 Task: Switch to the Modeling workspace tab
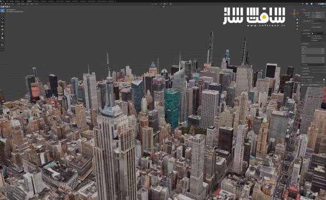point(36,1)
